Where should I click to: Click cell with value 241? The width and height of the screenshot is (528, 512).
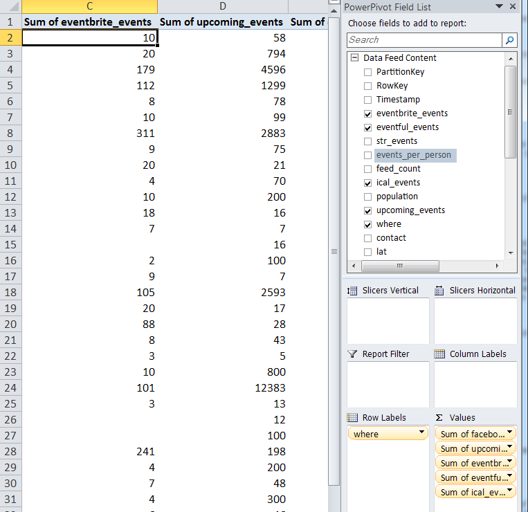pyautogui.click(x=89, y=451)
